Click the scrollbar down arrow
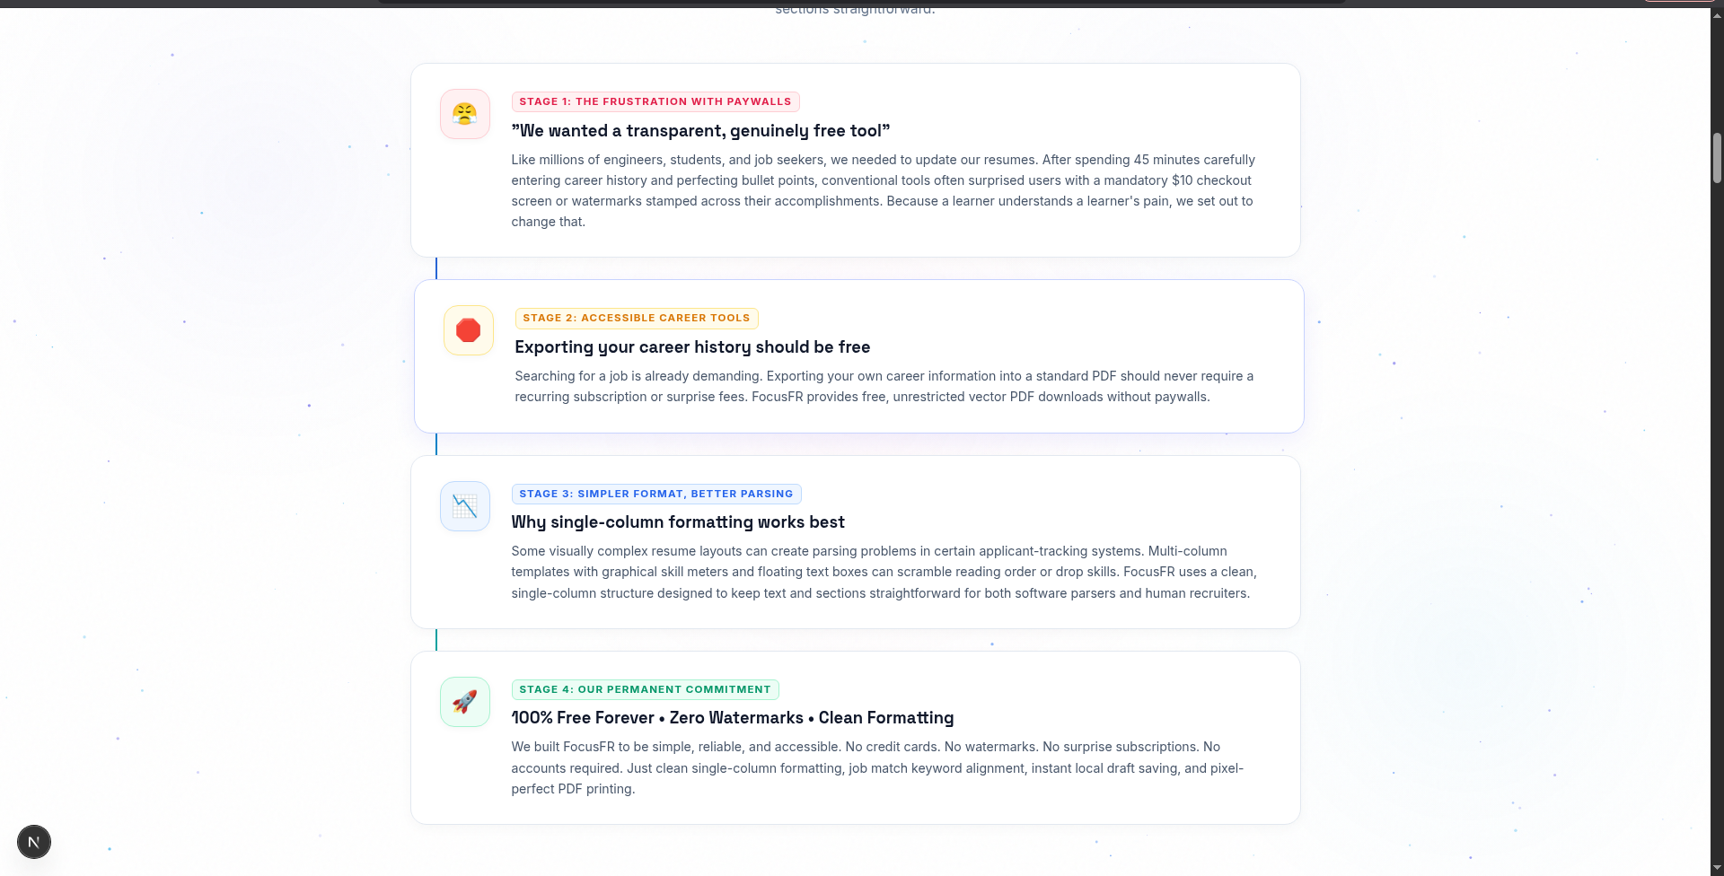The width and height of the screenshot is (1724, 876). point(1717,869)
